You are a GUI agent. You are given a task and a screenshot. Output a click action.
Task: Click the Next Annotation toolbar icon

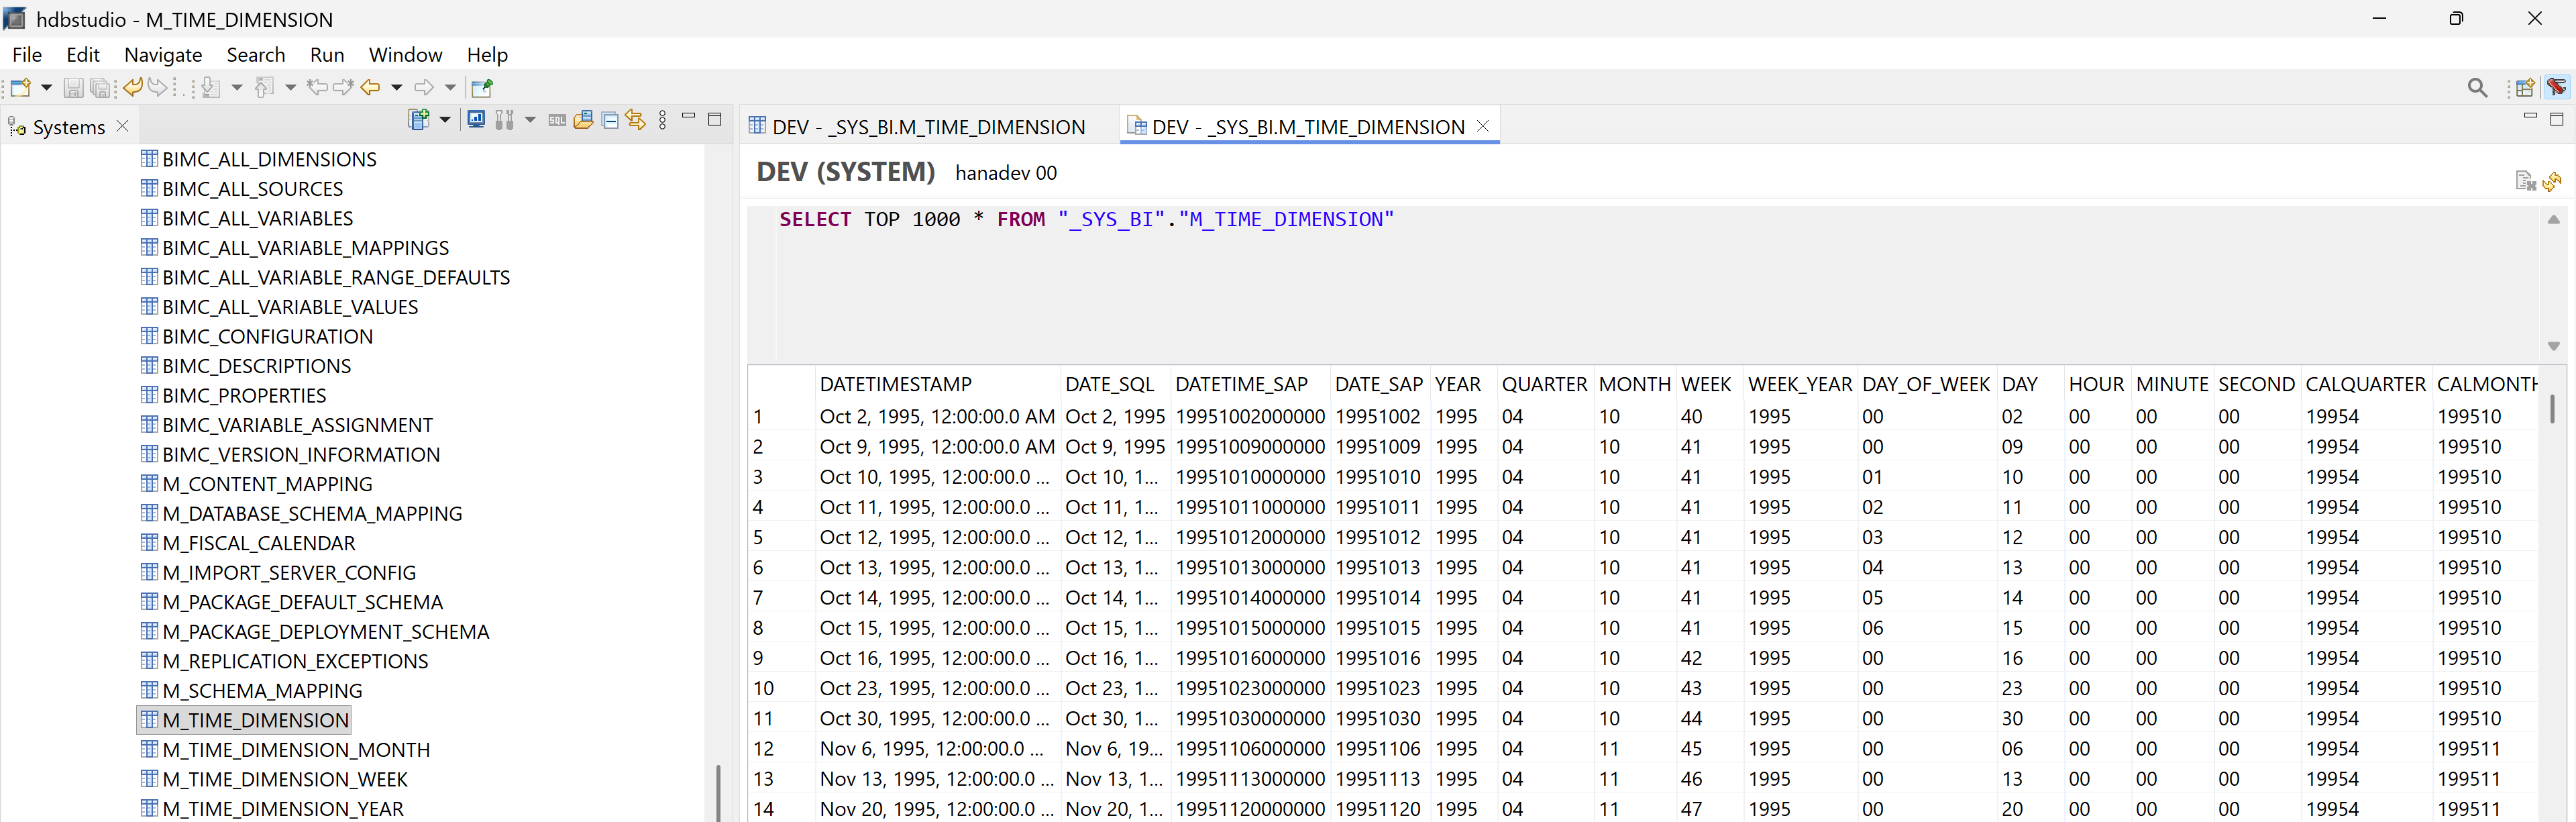(210, 88)
